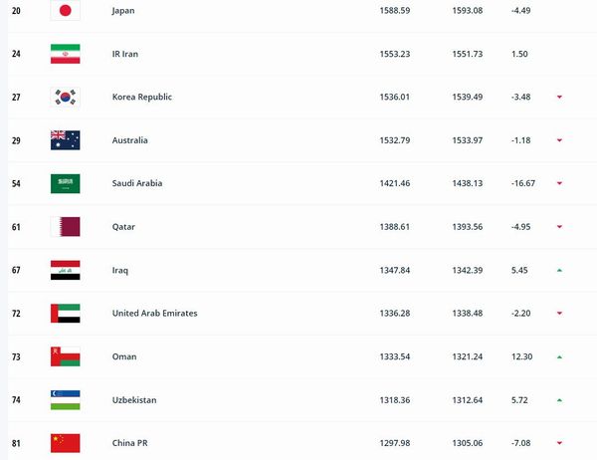
Task: Click the Saudi Arabia flag icon
Action: [x=65, y=184]
